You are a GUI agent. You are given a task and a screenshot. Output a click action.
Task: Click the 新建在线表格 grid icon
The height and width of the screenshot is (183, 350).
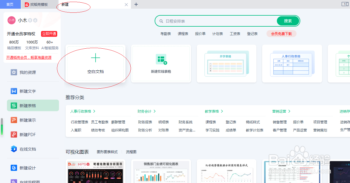pyautogui.click(x=161, y=59)
